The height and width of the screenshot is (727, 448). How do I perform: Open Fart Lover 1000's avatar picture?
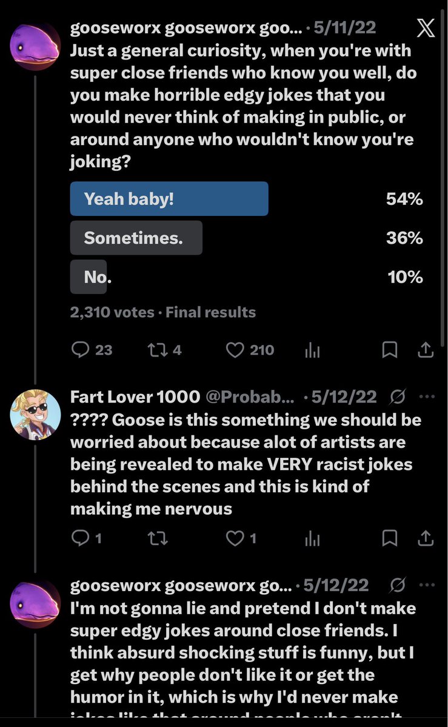click(x=35, y=414)
